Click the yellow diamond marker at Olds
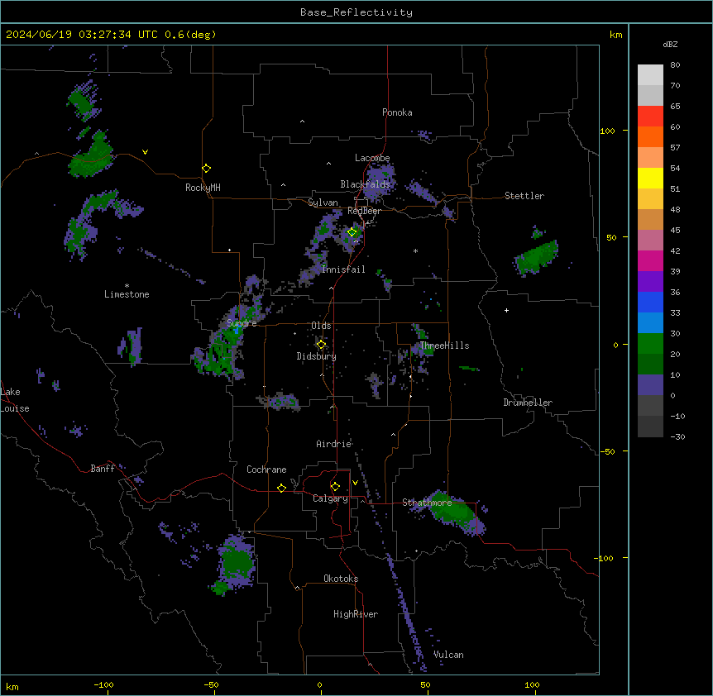The image size is (713, 696). click(x=321, y=345)
